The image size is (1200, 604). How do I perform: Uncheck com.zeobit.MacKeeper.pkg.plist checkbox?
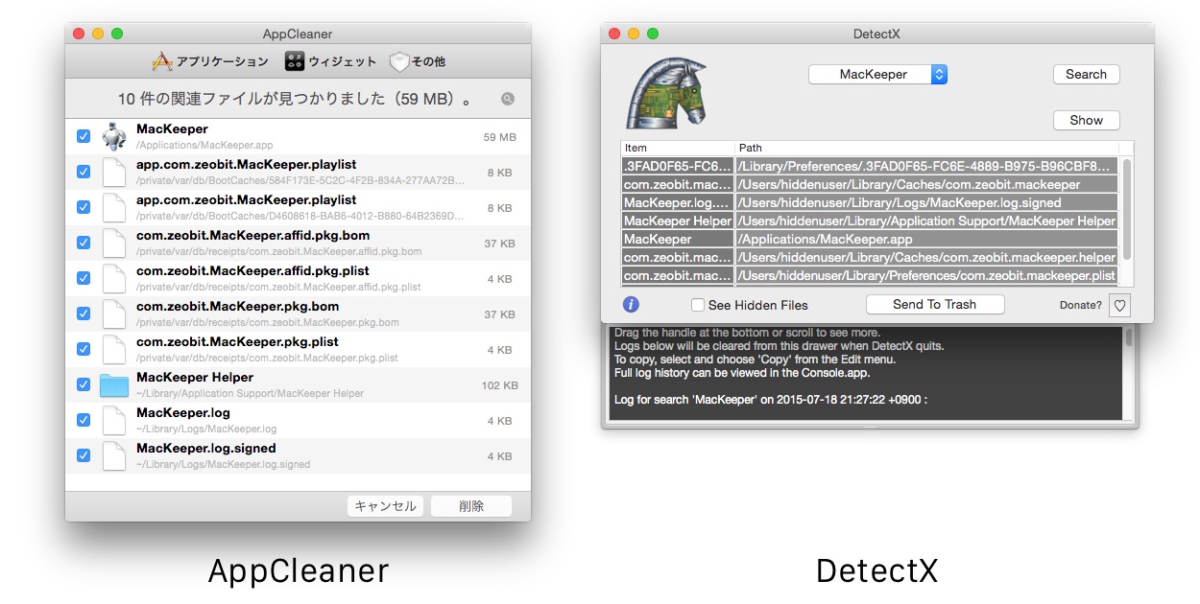coord(84,349)
